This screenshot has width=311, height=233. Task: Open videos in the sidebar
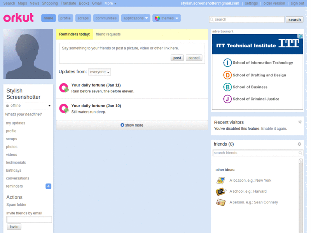point(12,155)
